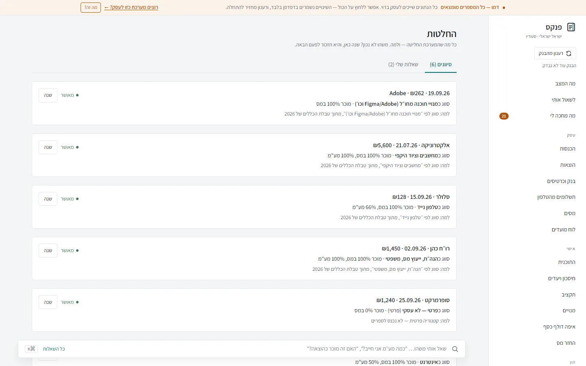Click the פנקס notebook logo icon

pos(571,27)
